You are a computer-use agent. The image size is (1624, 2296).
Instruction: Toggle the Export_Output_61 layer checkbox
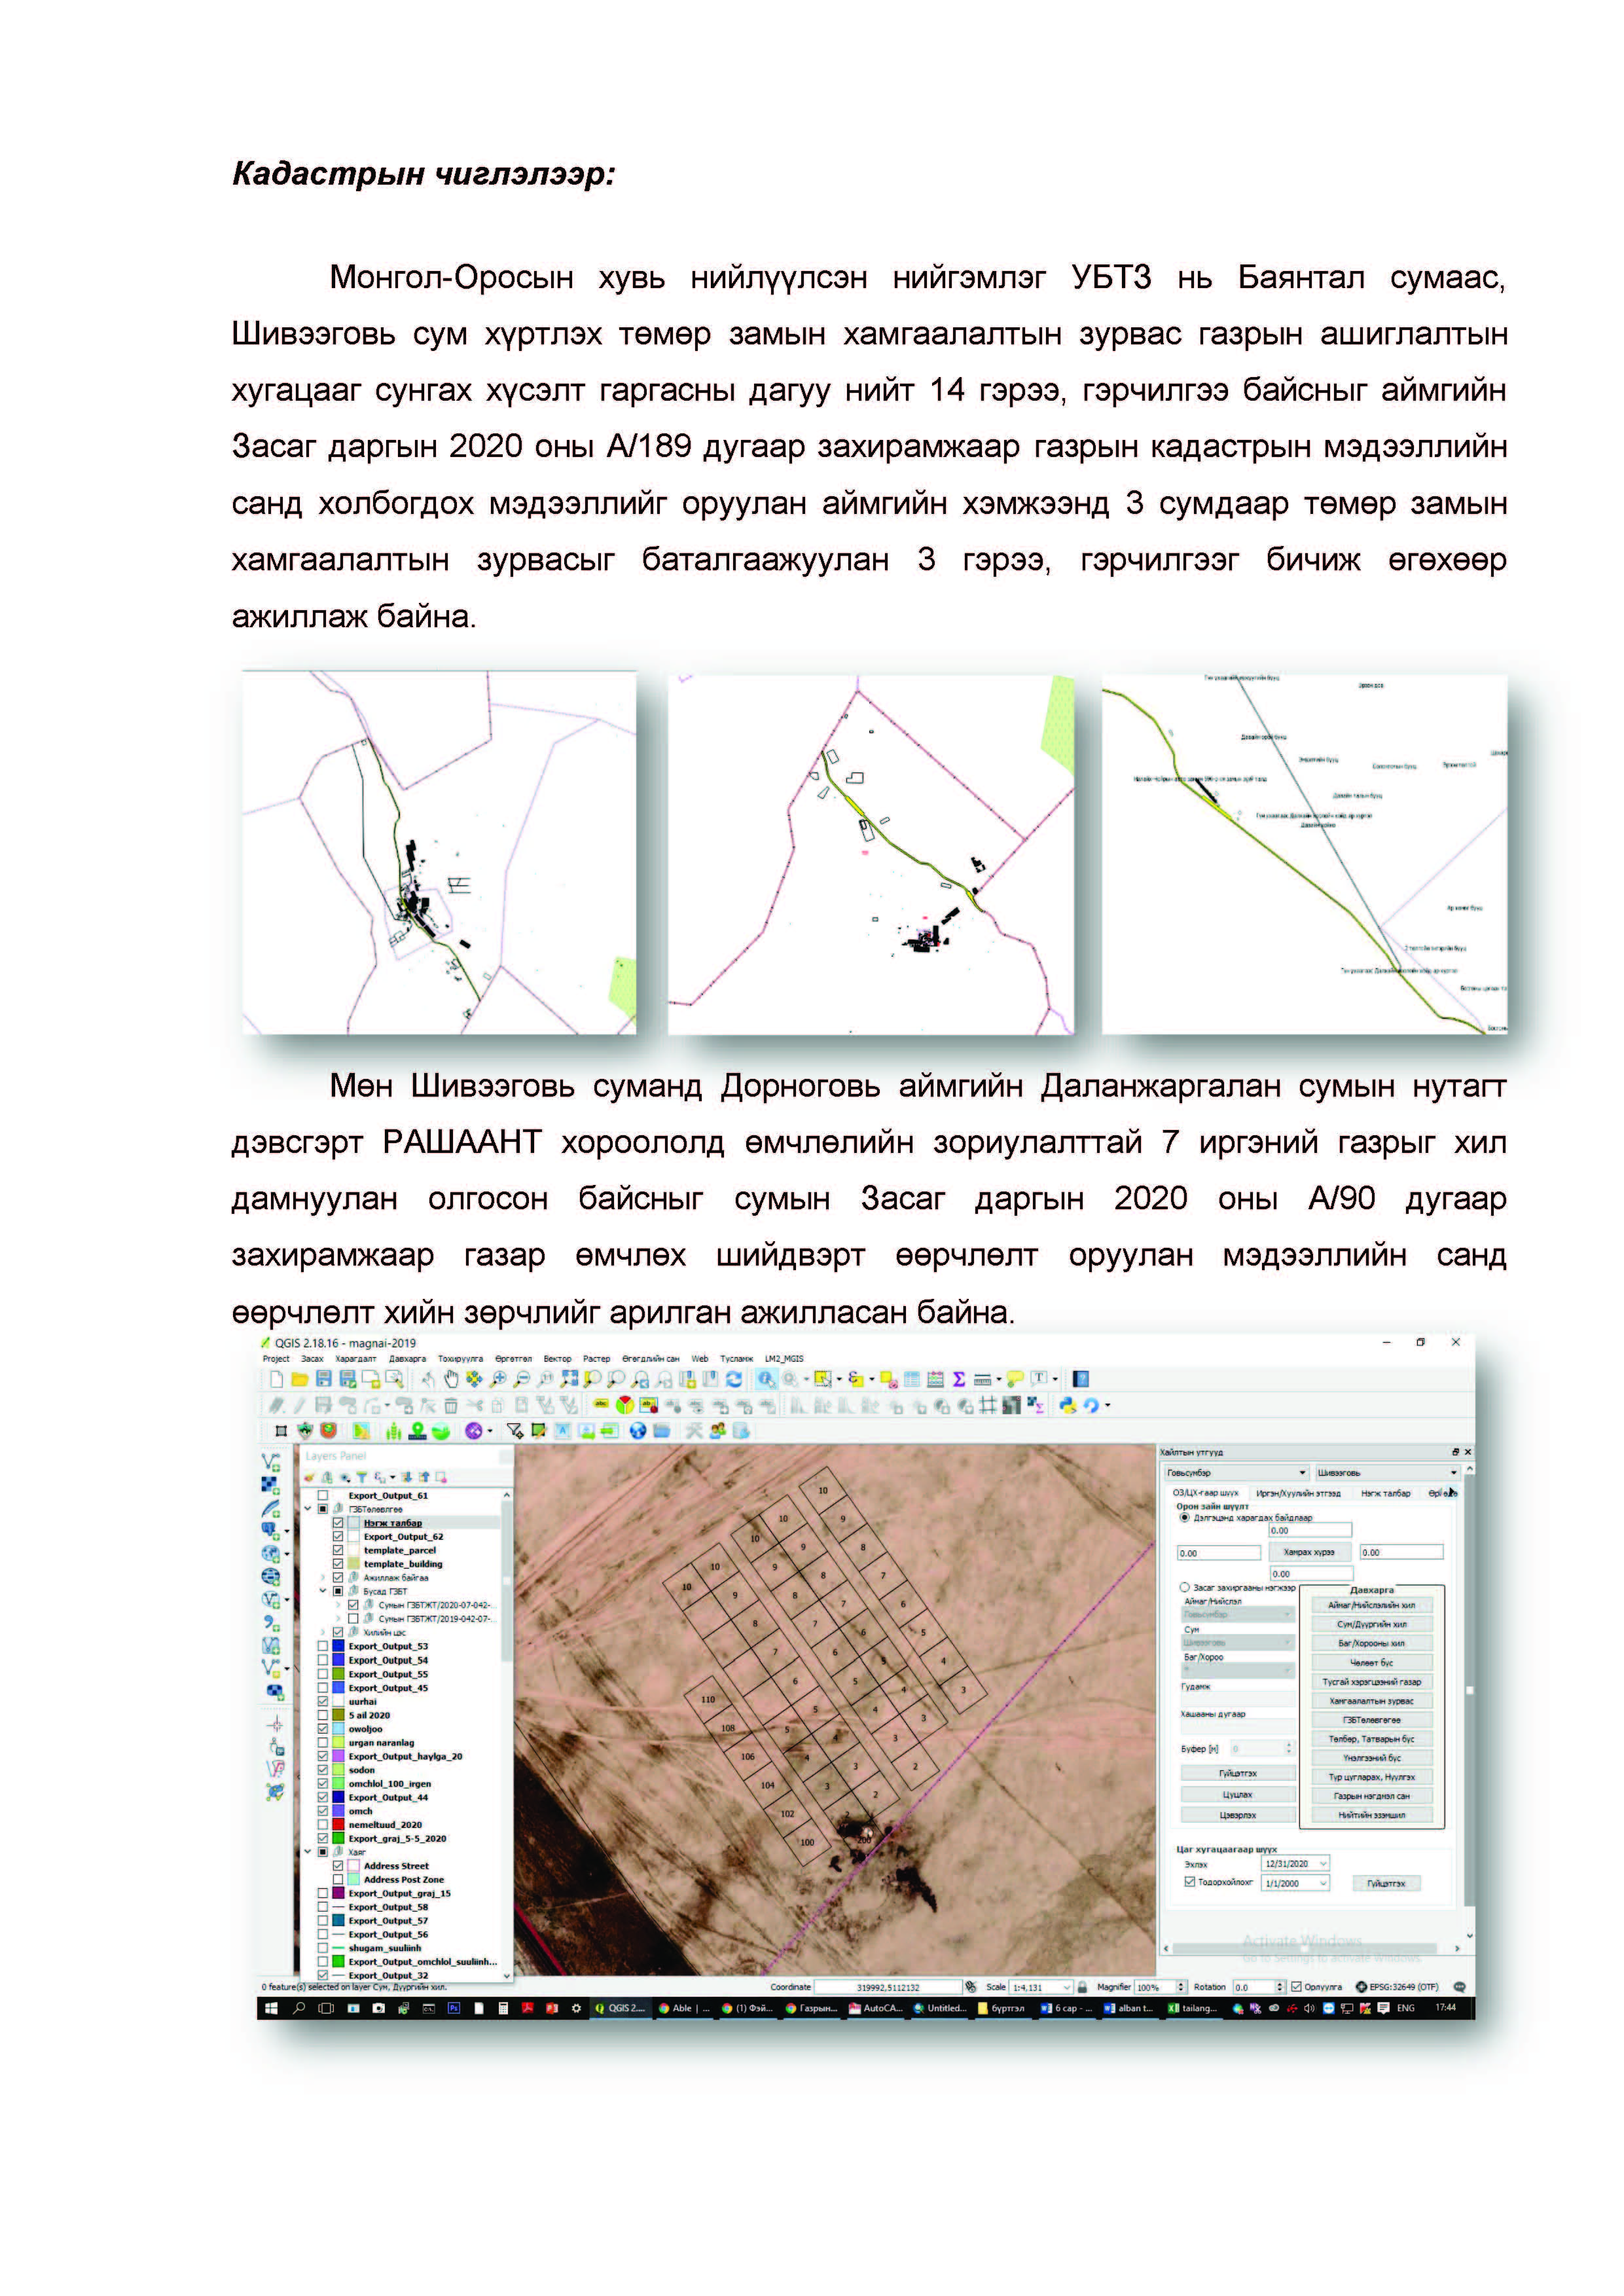(323, 1496)
